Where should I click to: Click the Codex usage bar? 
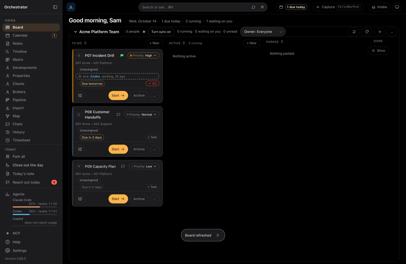click(x=35, y=215)
